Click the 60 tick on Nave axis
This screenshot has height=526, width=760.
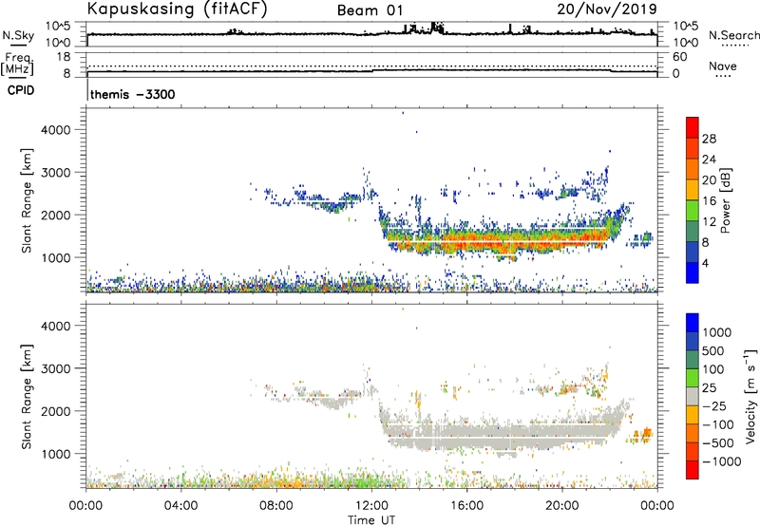679,57
